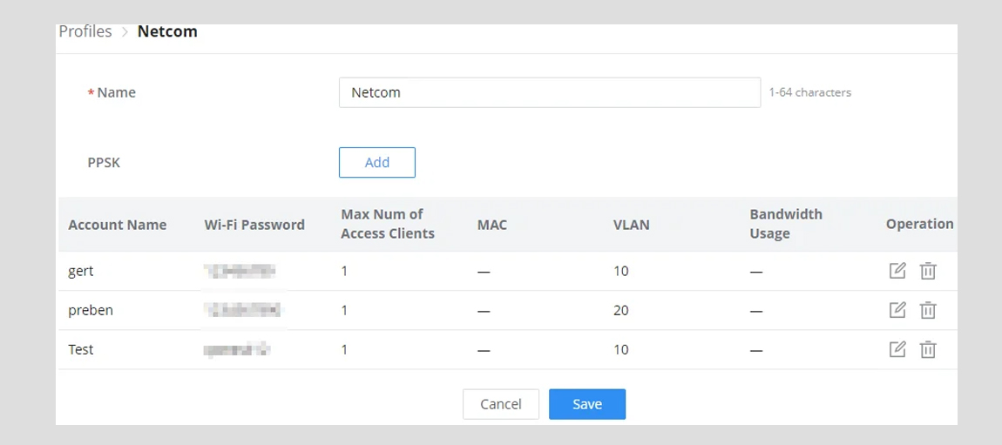Screen dimensions: 1002x445
Task: Delete the preben account entry
Action: 928,310
